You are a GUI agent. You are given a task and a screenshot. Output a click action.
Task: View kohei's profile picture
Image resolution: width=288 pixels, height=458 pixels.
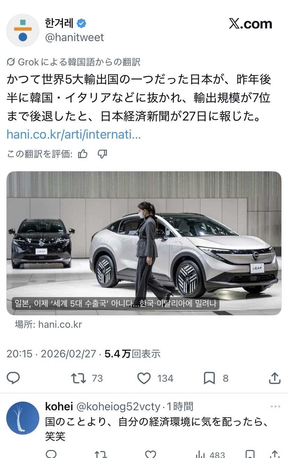pyautogui.click(x=23, y=418)
